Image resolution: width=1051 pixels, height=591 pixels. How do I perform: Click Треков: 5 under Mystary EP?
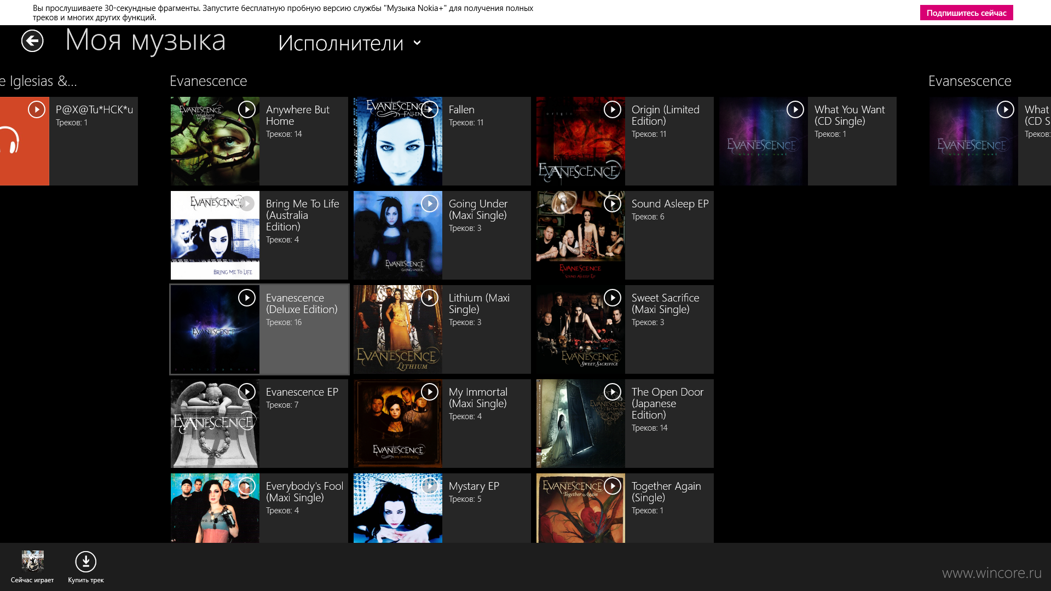[x=465, y=499]
